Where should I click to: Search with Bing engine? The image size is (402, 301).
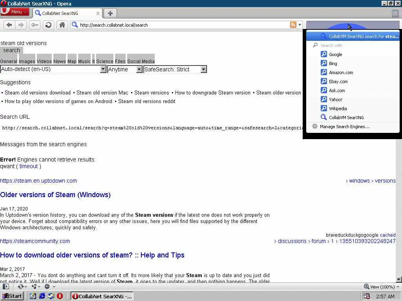point(353,63)
